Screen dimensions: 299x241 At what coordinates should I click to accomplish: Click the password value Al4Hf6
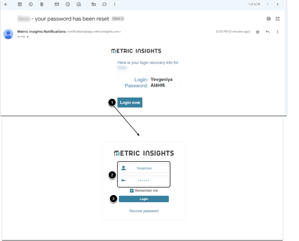(158, 85)
